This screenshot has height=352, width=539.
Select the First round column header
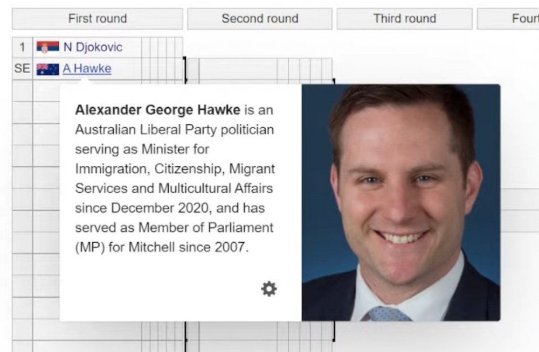pos(97,19)
